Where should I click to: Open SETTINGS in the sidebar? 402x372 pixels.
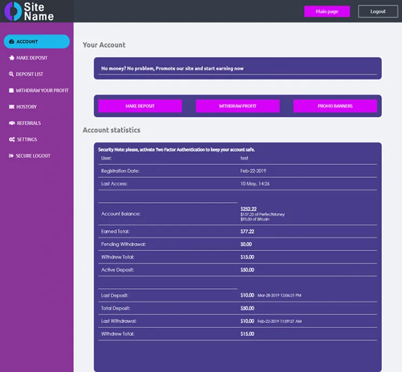[x=27, y=139]
